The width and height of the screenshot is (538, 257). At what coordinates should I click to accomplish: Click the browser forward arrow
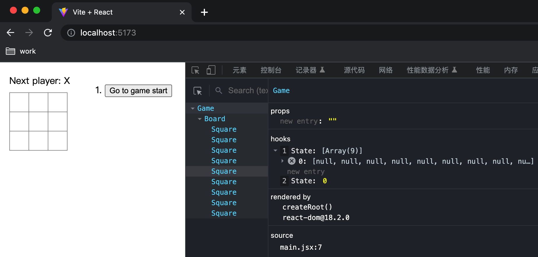click(x=29, y=33)
